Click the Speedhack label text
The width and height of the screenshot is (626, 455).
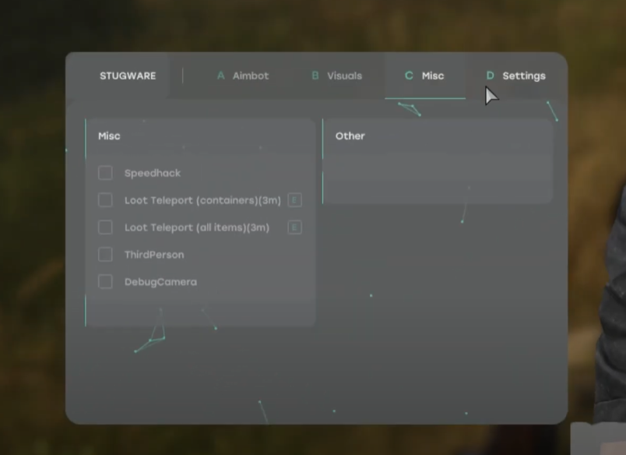153,173
